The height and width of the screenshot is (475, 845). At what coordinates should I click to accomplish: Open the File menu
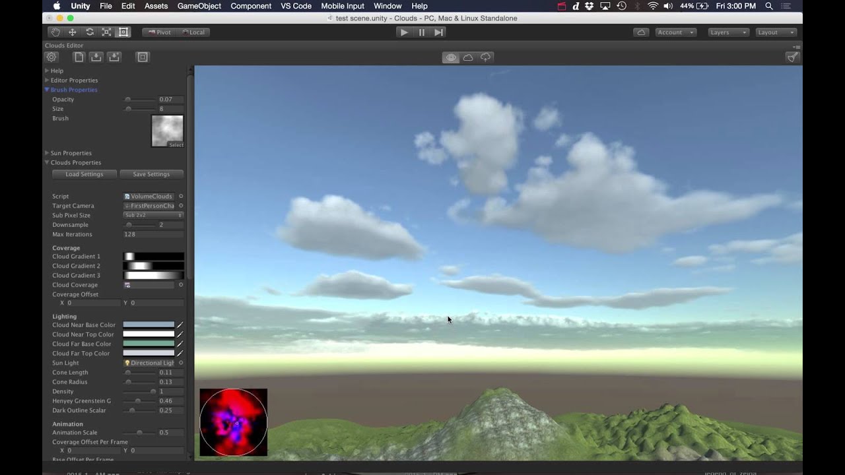pos(106,6)
